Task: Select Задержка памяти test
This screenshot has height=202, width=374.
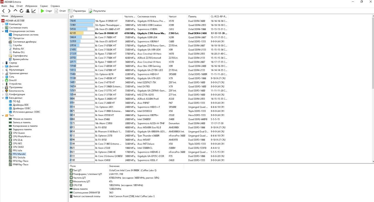Action: tap(20, 129)
